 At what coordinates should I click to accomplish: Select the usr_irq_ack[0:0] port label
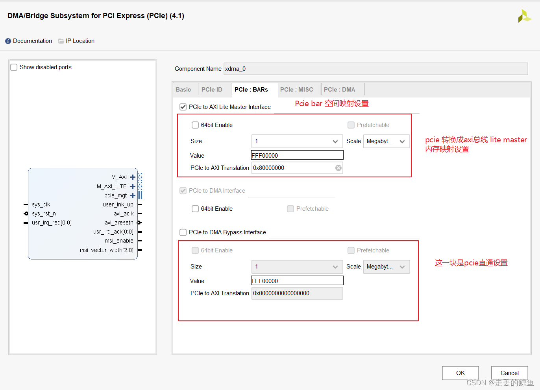pyautogui.click(x=113, y=232)
